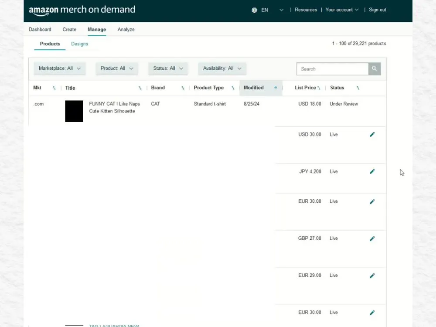Switch to the Analyze tab

[x=126, y=29]
